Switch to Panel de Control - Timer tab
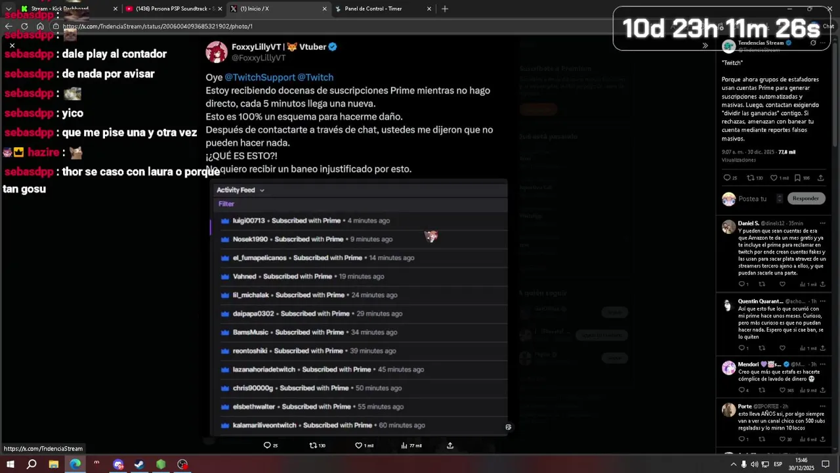The image size is (840, 473). pos(384,9)
